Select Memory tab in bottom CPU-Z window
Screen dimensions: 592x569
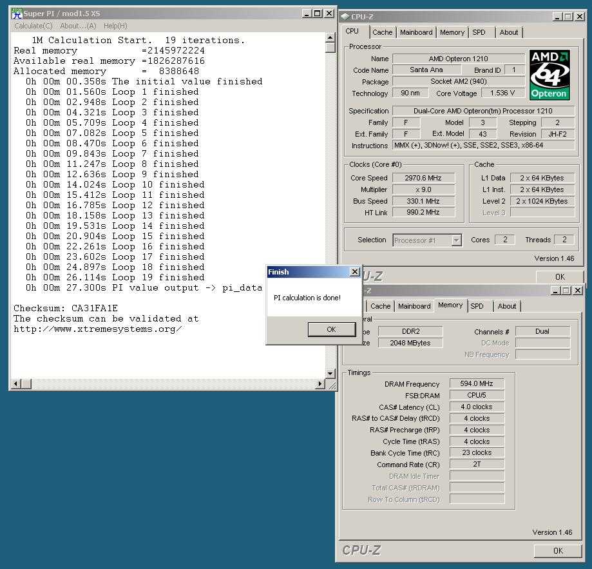click(450, 305)
